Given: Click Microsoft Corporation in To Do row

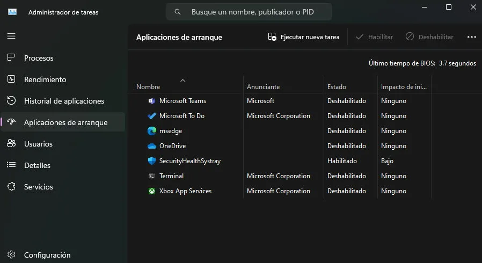Looking at the screenshot, I should [279, 116].
